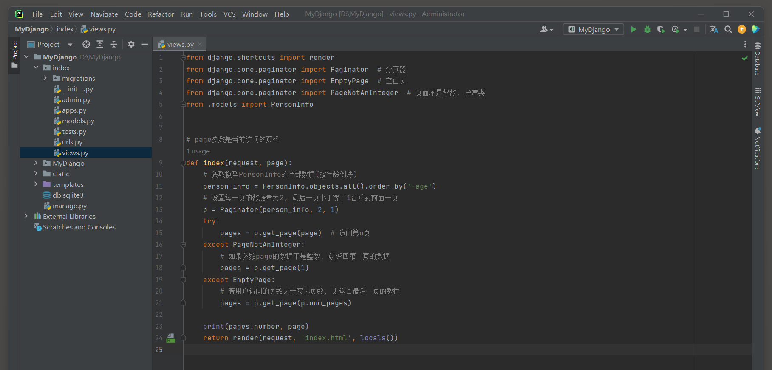Viewport: 772px width, 370px height.
Task: Click the PyCharm logo icon
Action: tap(19, 14)
